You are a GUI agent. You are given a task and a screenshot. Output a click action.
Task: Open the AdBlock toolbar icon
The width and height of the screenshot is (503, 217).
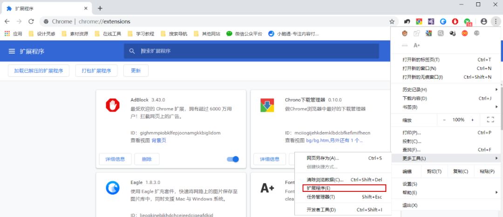coord(455,21)
